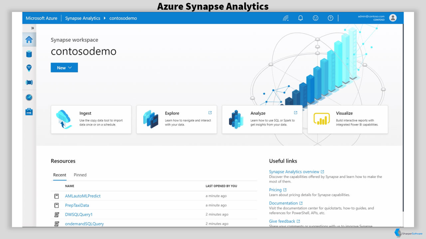This screenshot has height=239, width=426.
Task: Open the Home hub in sidebar
Action: 29,40
